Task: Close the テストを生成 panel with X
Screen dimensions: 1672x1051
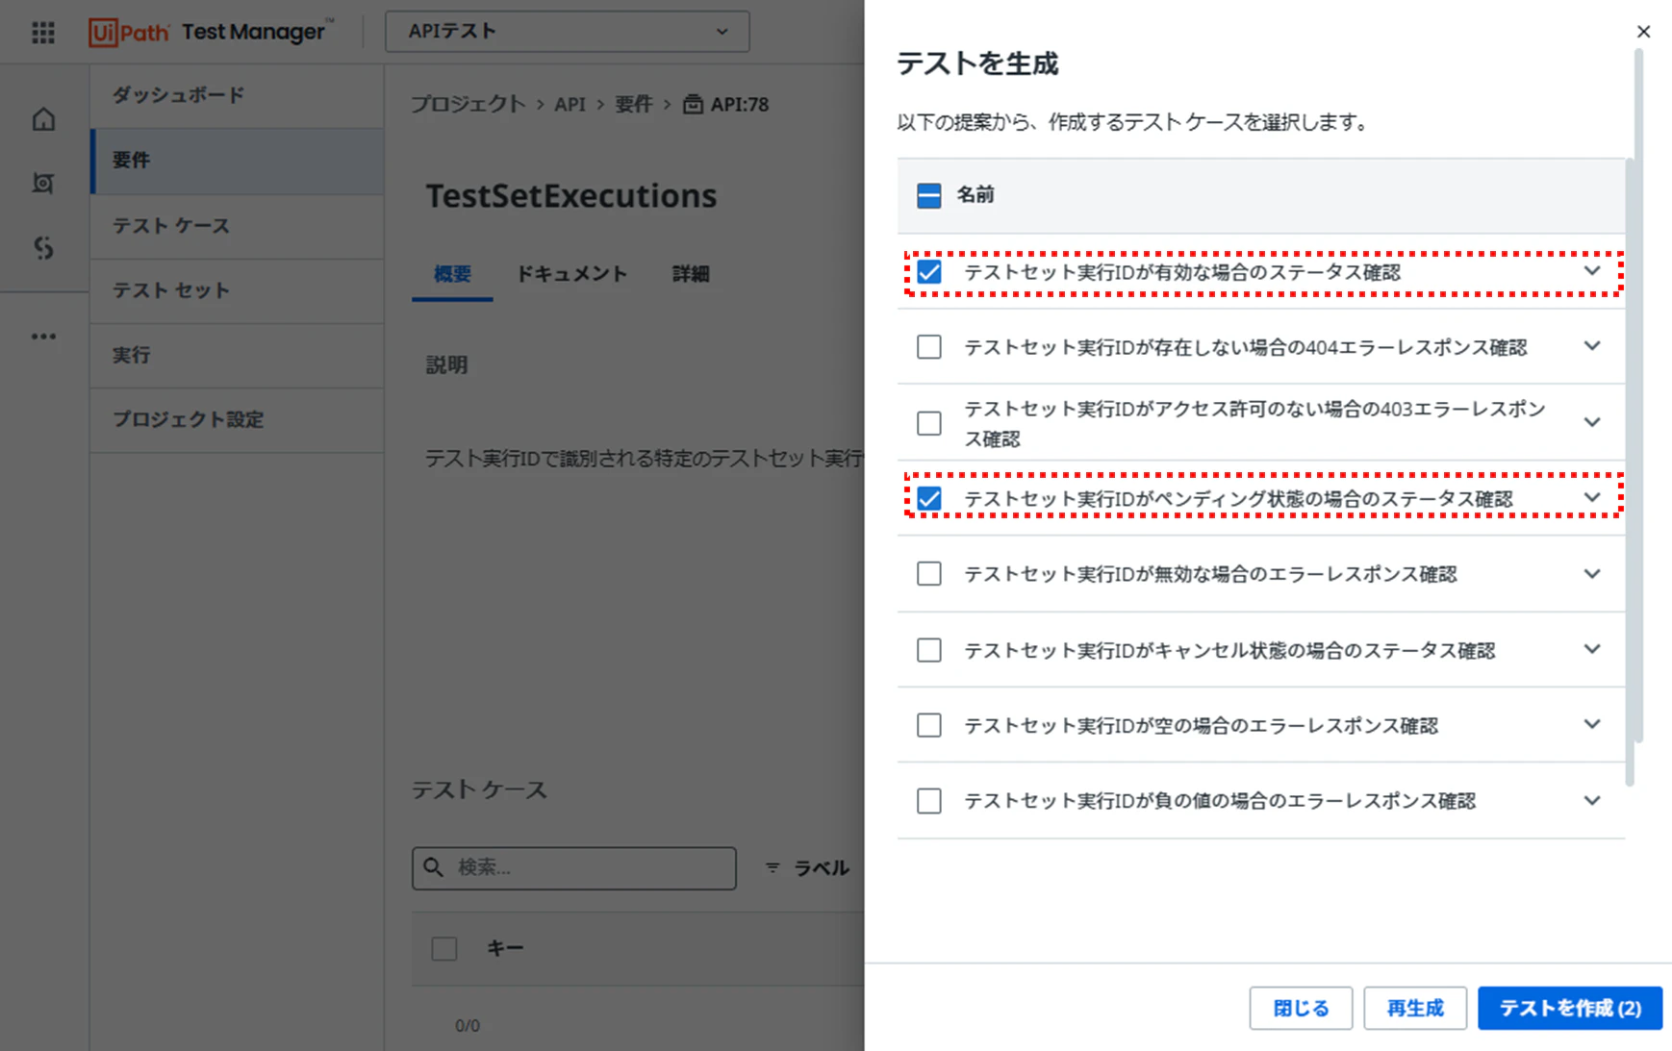Action: click(1643, 32)
